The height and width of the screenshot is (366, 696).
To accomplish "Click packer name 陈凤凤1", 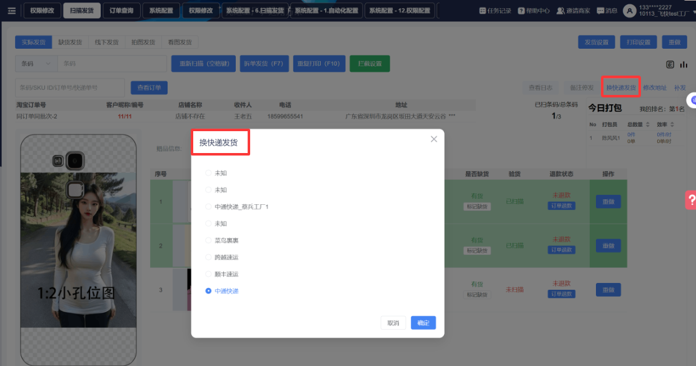I will coord(611,138).
